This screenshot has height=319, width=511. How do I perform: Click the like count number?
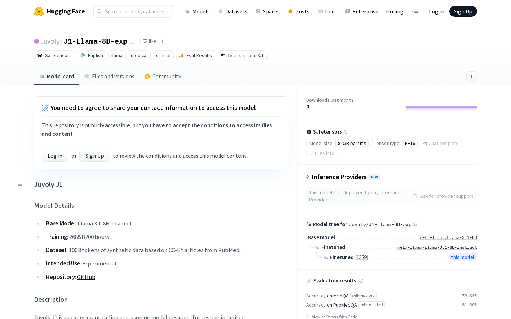162,41
